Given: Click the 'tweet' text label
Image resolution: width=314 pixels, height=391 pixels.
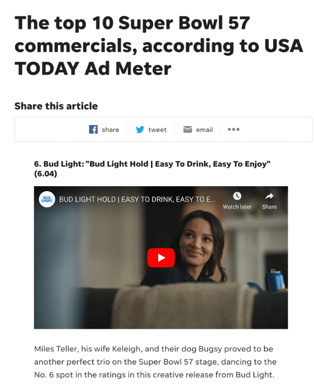Looking at the screenshot, I should coord(157,129).
